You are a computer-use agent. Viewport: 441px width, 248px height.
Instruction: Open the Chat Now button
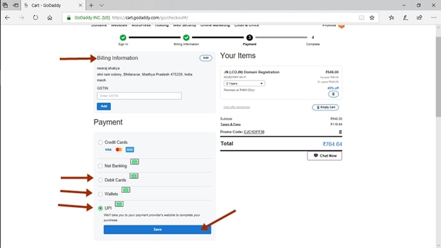click(x=324, y=155)
